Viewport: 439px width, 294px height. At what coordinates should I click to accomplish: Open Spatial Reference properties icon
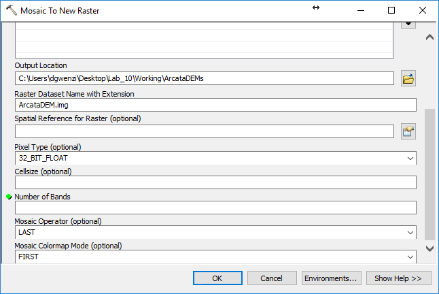click(x=408, y=131)
